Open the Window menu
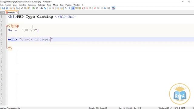The width and height of the screenshot is (194, 109). click(x=77, y=5)
